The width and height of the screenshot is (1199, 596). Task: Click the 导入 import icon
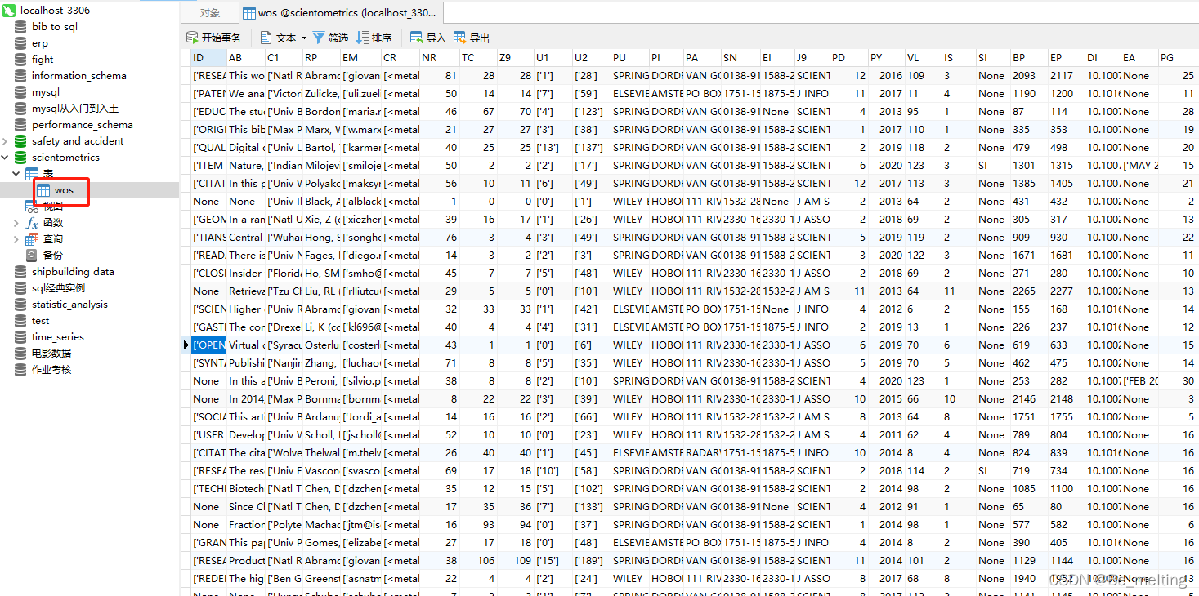point(417,38)
